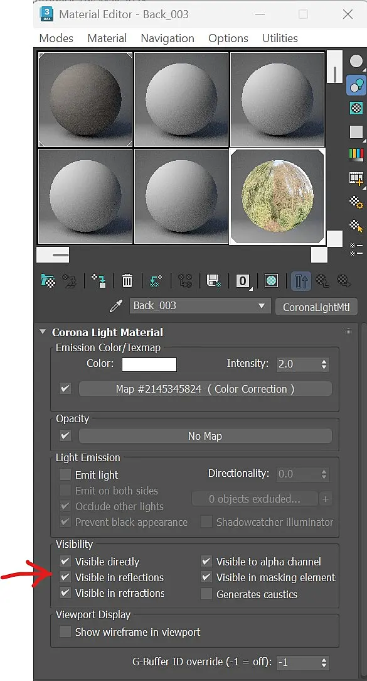Click the Material ID Channel 0 icon

point(243,281)
